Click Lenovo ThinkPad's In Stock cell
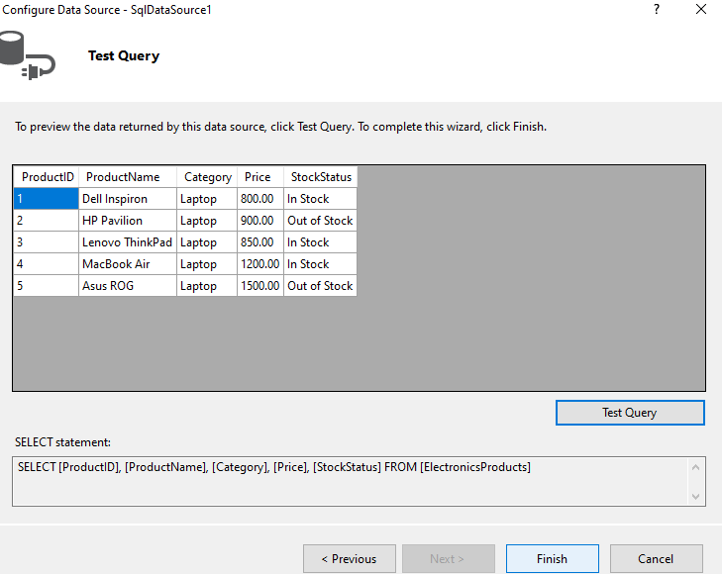This screenshot has width=722, height=574. point(320,241)
